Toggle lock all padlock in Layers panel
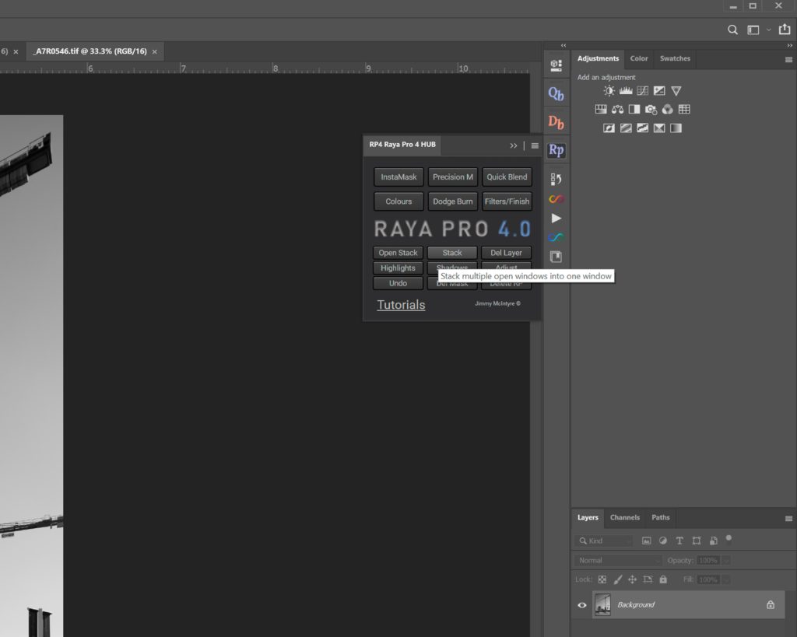 663,579
